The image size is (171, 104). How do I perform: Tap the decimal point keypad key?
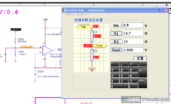click(x=133, y=86)
